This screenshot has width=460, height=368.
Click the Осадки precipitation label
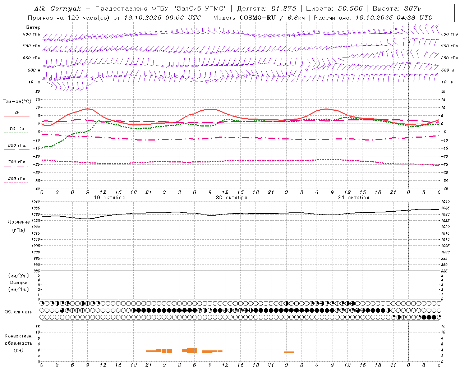[x=18, y=282]
